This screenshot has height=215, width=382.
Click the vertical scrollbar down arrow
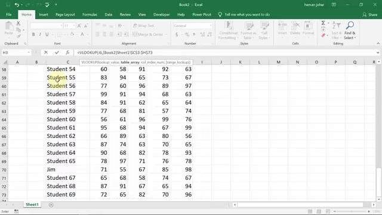378,199
